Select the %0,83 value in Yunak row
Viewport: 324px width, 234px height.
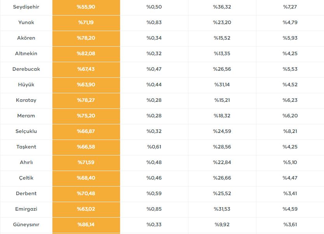pyautogui.click(x=154, y=23)
